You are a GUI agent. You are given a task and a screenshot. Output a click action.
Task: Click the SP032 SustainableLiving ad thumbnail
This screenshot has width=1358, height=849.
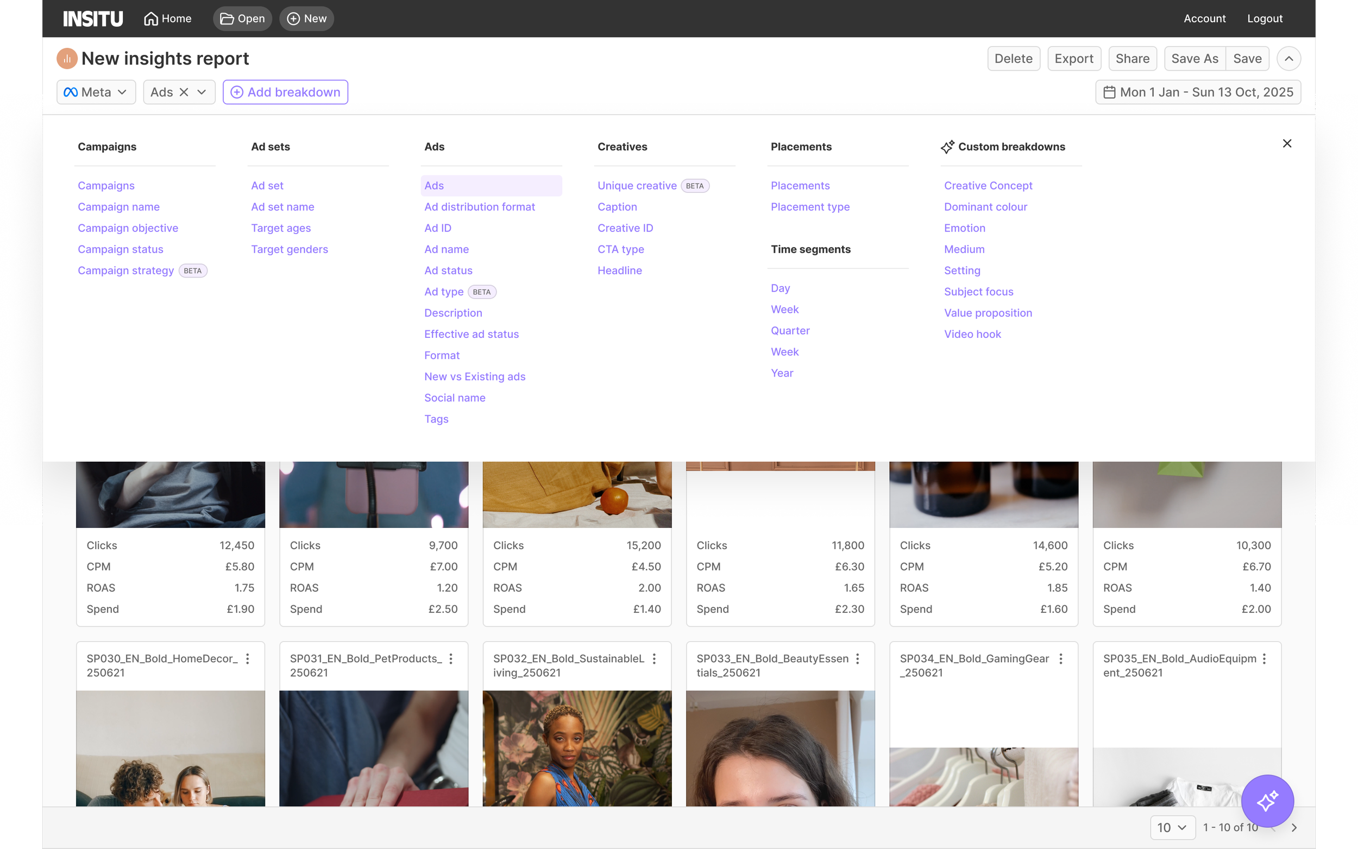coord(576,747)
